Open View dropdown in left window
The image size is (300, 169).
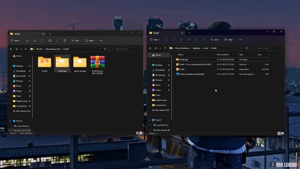[90, 41]
